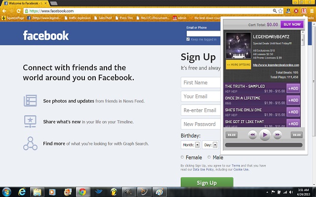The height and width of the screenshot is (197, 316).
Task: Click the zoom magnifier icon in address bar
Action: (275, 11)
